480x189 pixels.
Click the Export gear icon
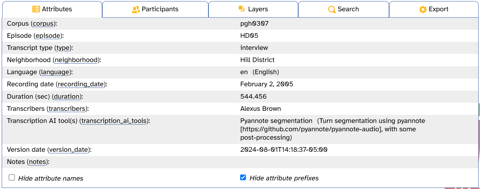423,10
